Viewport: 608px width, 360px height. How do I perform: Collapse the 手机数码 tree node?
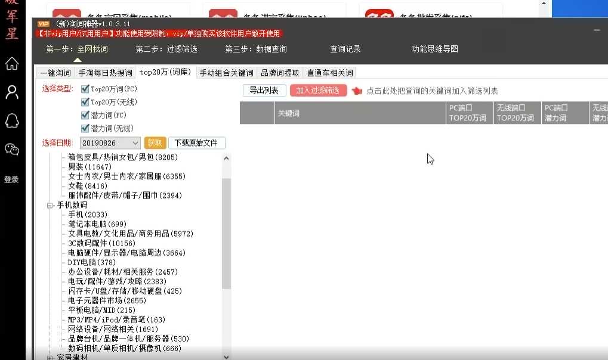(50, 205)
